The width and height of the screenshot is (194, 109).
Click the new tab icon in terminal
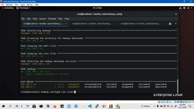170,24
